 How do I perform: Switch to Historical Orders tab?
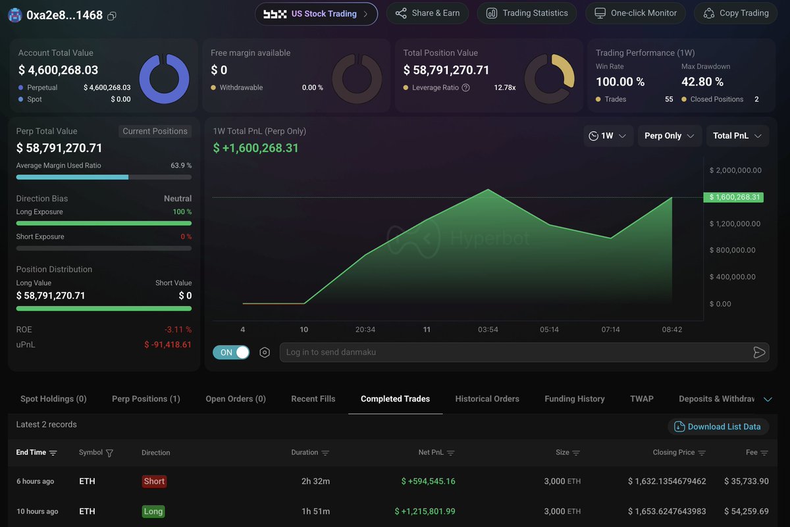pyautogui.click(x=487, y=399)
